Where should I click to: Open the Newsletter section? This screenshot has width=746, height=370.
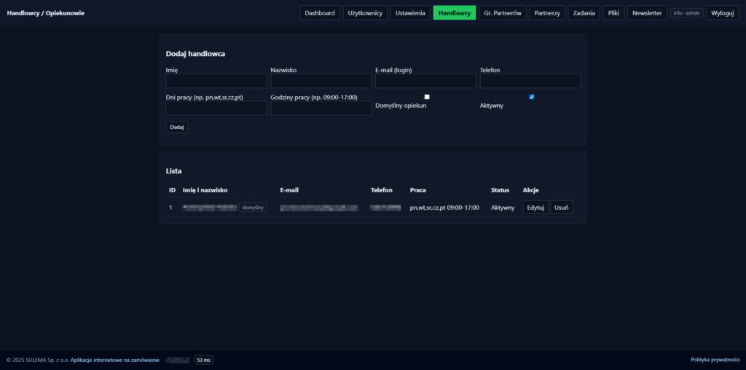coord(647,13)
